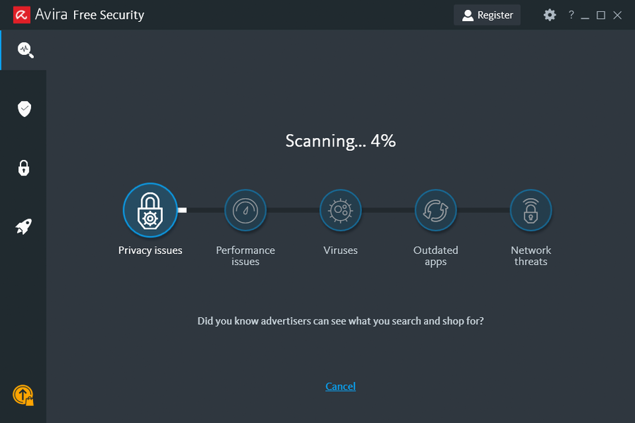Select the Outdated apps sync icon
Viewport: 635px width, 423px height.
pos(435,209)
